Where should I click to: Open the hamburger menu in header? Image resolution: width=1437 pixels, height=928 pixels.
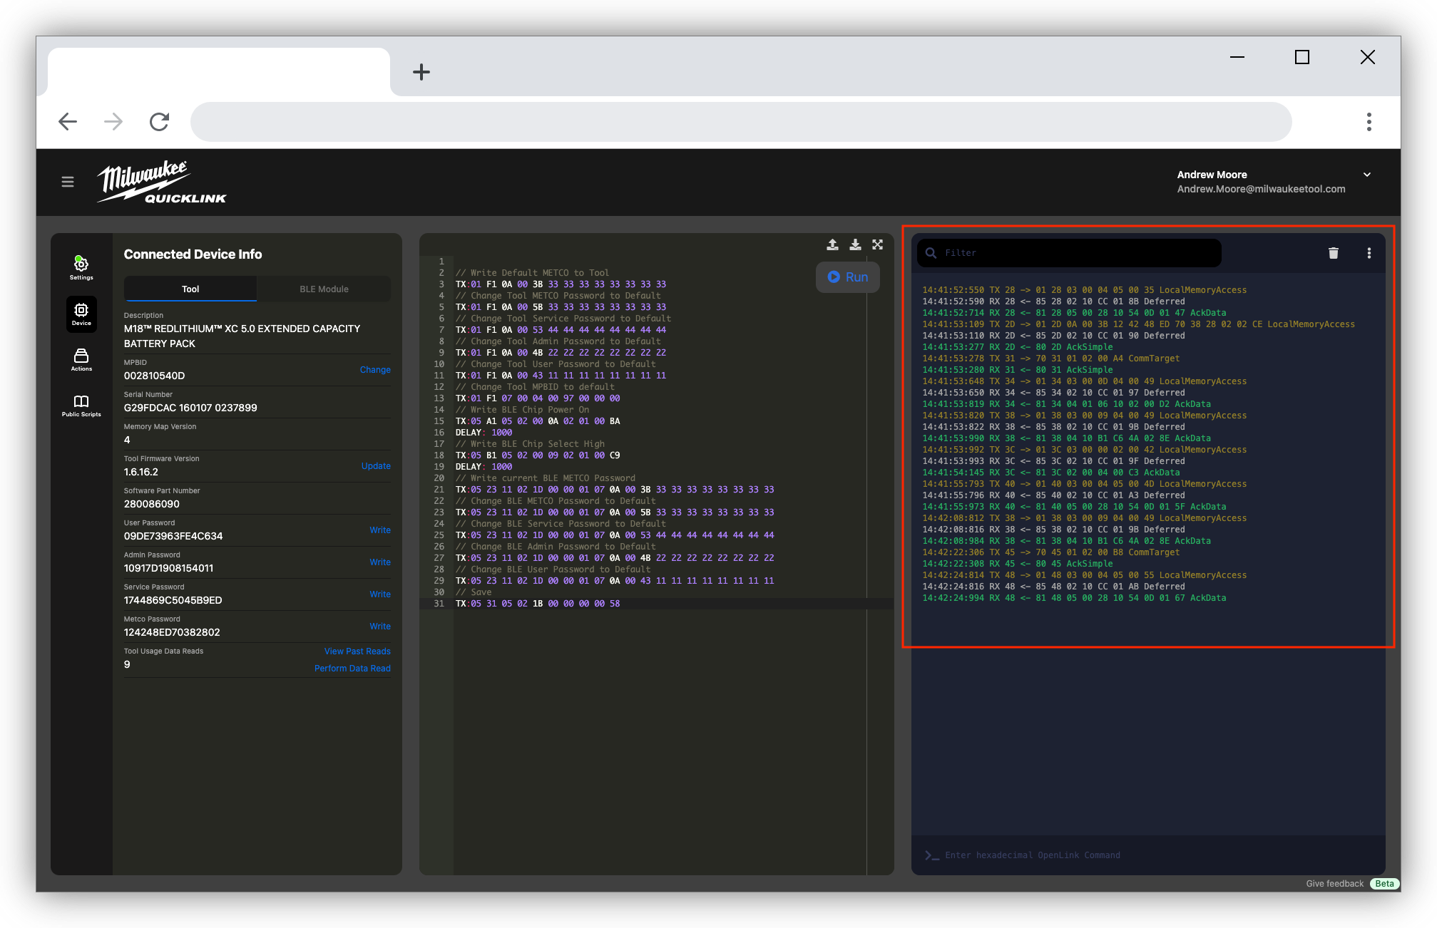(68, 182)
